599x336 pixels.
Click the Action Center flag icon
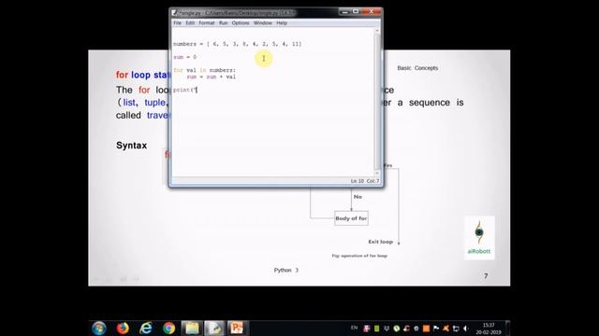(x=436, y=329)
